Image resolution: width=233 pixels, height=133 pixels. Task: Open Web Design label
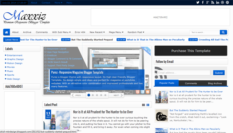[x=13, y=79]
